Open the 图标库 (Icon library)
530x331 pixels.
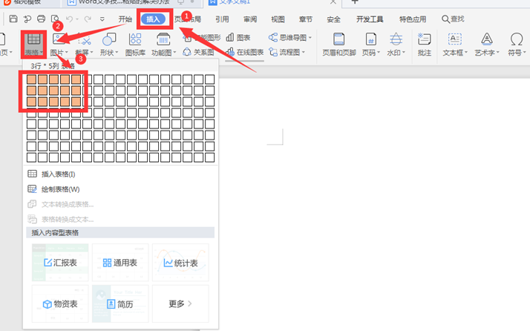pos(135,44)
